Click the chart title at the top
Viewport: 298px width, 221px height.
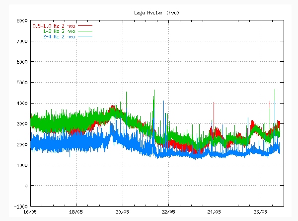(155, 11)
